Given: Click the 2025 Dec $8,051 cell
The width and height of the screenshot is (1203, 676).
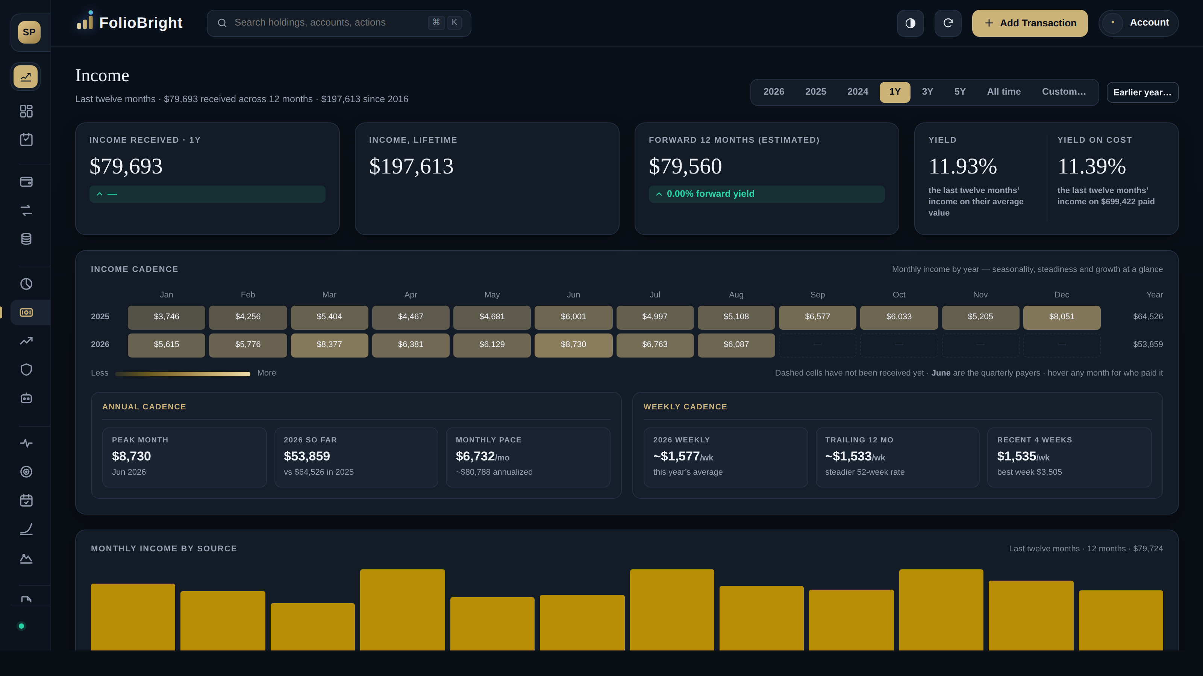Looking at the screenshot, I should [1062, 317].
